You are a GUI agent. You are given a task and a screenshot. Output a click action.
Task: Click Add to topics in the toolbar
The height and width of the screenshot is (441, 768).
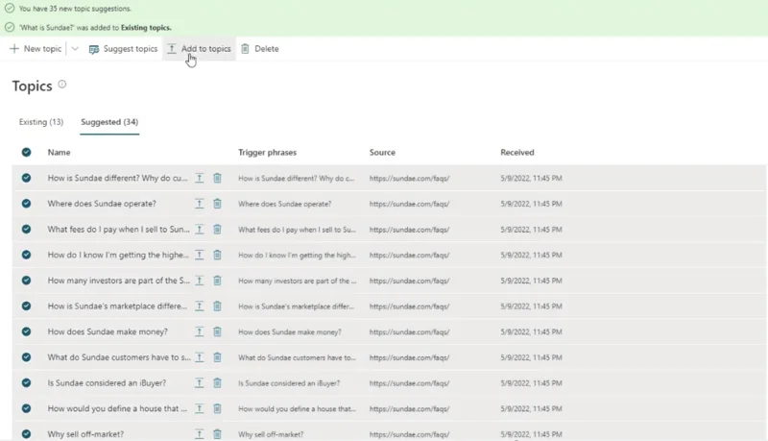(199, 48)
